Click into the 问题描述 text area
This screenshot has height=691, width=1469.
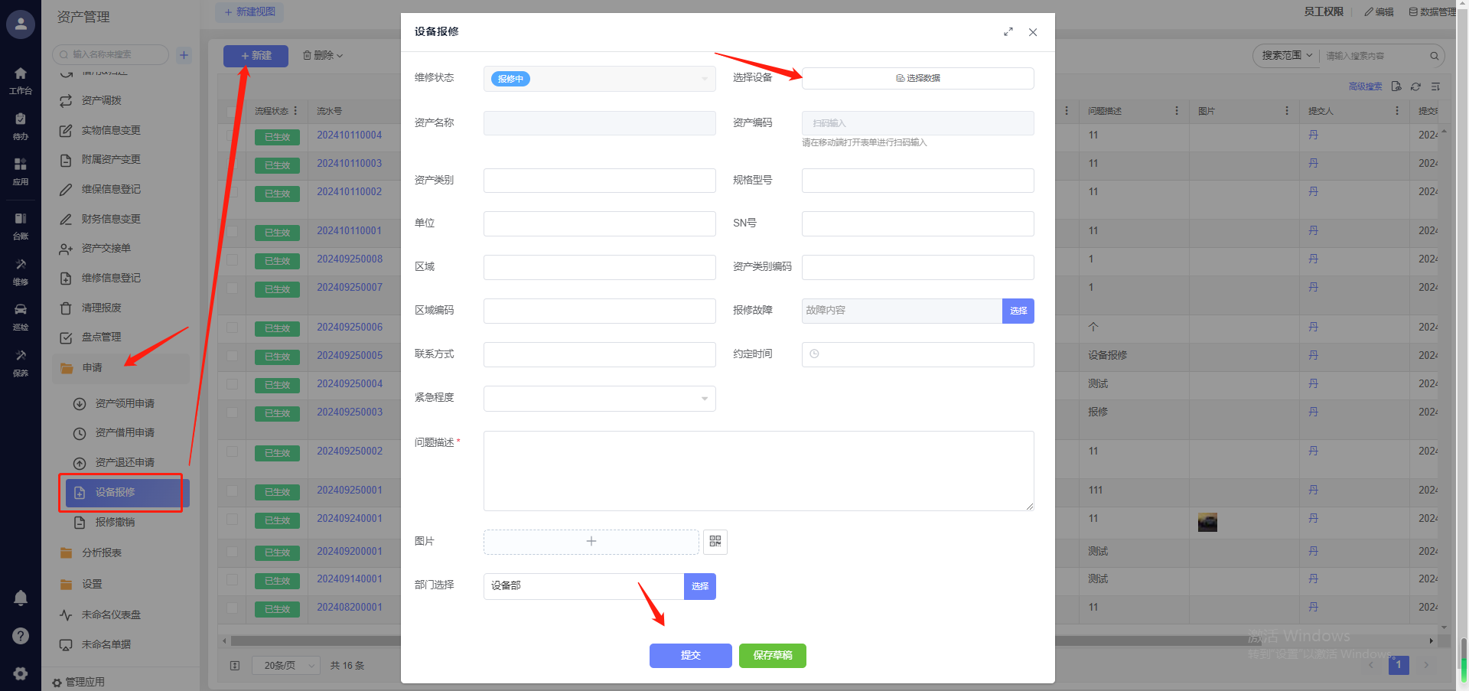click(x=758, y=471)
